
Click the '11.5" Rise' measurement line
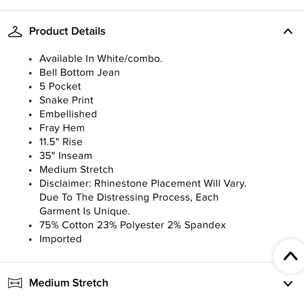(61, 142)
